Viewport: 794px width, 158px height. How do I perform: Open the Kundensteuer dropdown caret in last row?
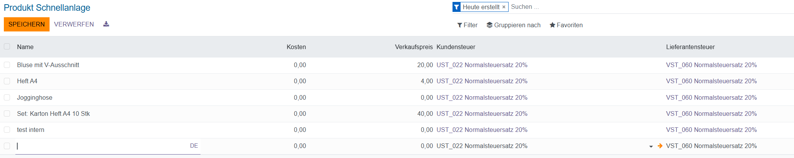[651, 146]
